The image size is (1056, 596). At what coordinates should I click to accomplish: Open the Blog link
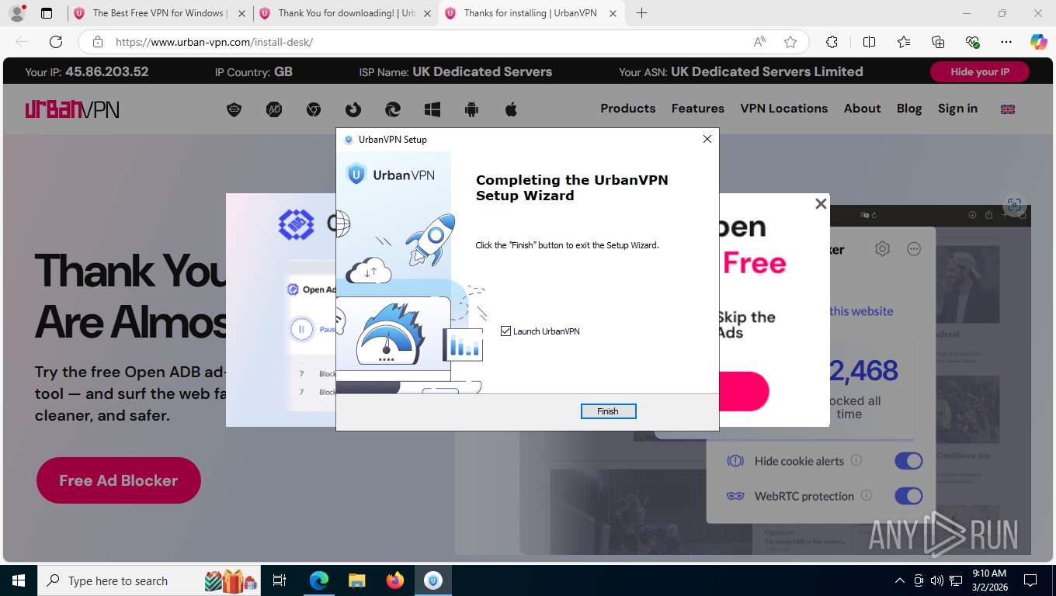pos(909,109)
